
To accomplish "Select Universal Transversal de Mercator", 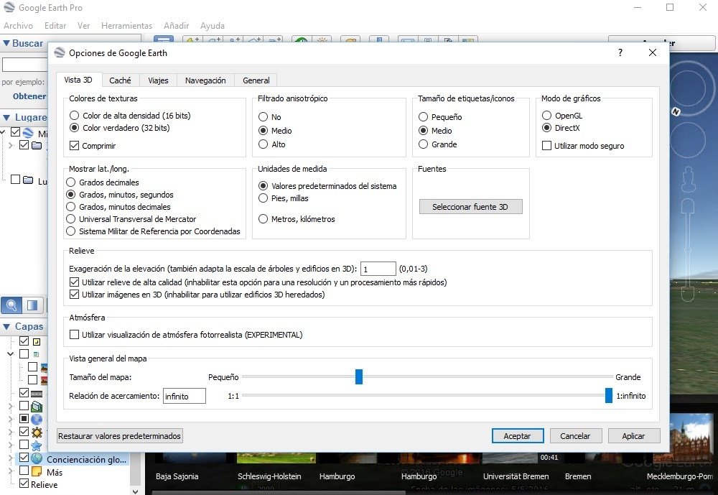I will (x=70, y=219).
